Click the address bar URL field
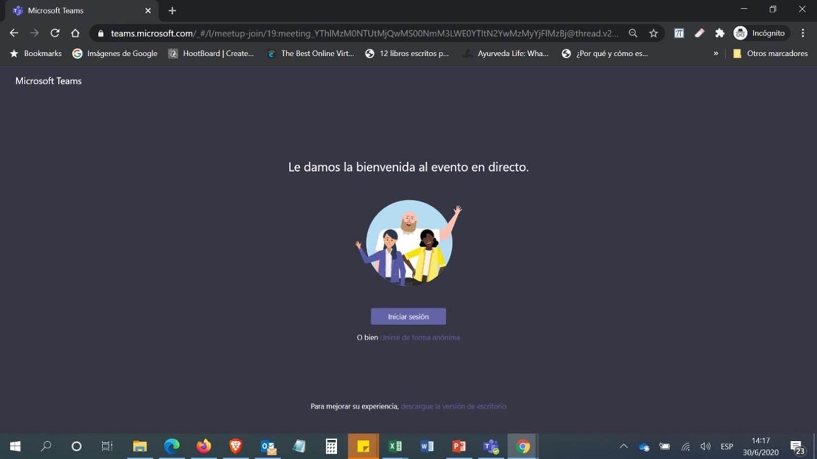 pos(364,33)
